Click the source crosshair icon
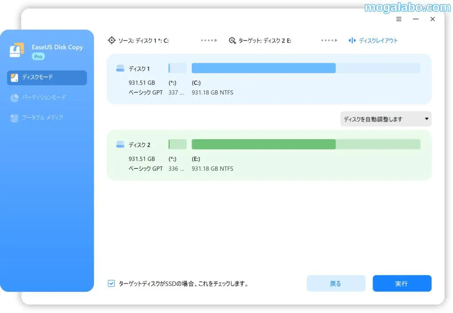Screen dimensions: 453x313 [111, 40]
